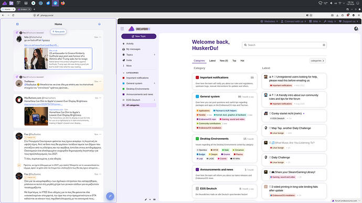This screenshot has height=203, width=362.
Task: Expand General system subcategories in sidebar
Action: tap(154, 83)
